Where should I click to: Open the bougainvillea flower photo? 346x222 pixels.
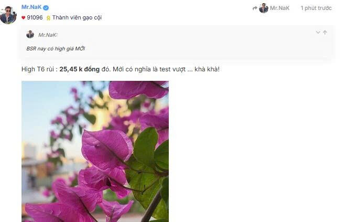click(x=95, y=151)
